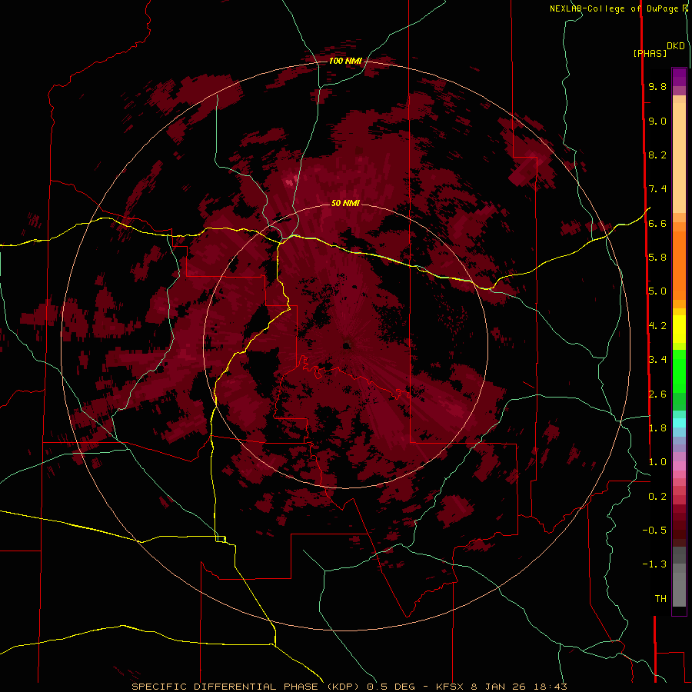
Task: Click the purple segment at top of color bar
Action: (679, 77)
